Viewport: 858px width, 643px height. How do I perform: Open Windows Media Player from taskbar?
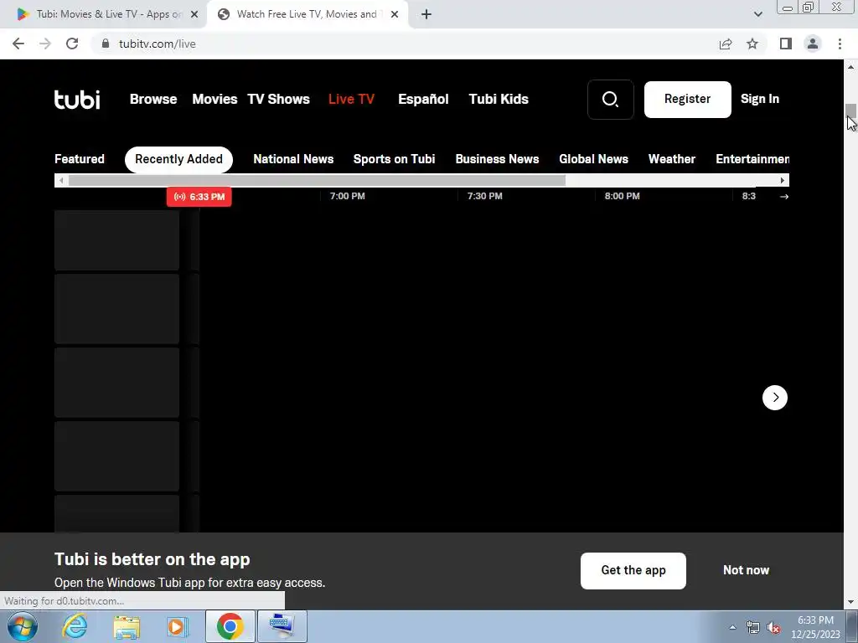point(178,626)
